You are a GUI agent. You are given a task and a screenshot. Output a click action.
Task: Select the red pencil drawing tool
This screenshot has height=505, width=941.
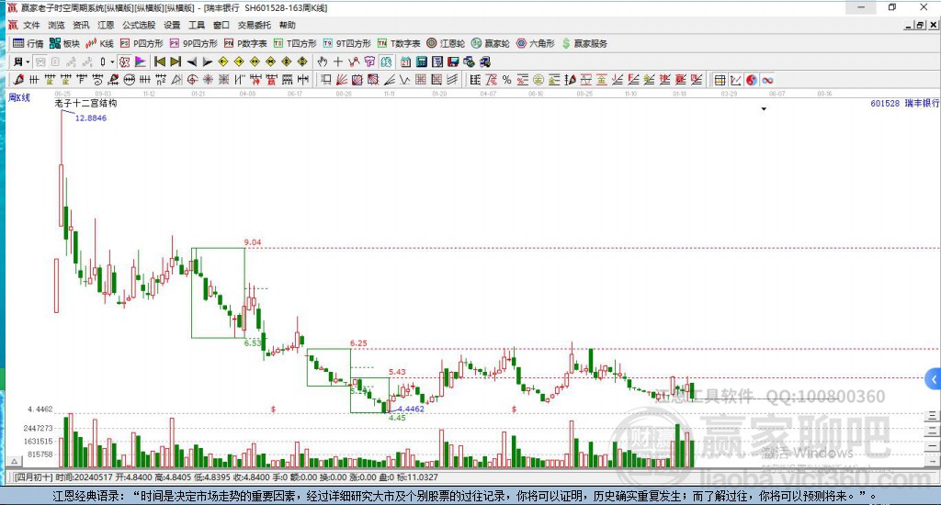[x=19, y=80]
